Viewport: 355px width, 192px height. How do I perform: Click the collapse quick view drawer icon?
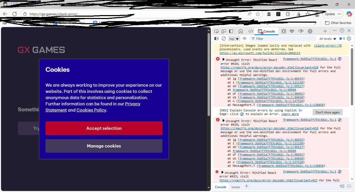pos(349,186)
